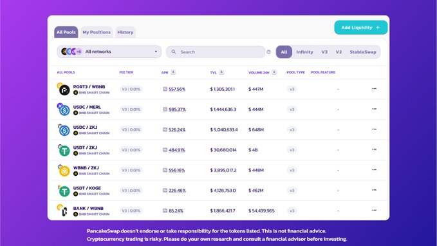Click APR calculator icon for USDC / ZKJ

(165, 129)
